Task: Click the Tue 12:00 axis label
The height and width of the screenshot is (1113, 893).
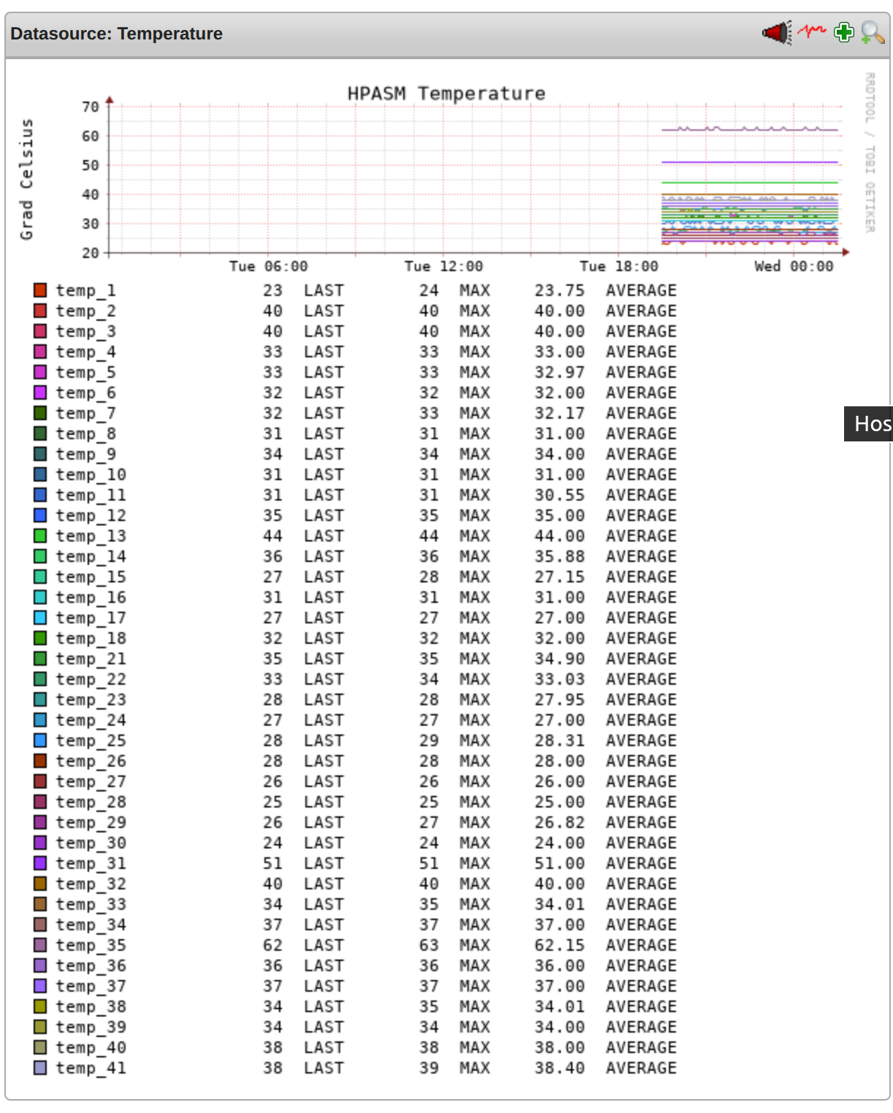Action: 446,266
